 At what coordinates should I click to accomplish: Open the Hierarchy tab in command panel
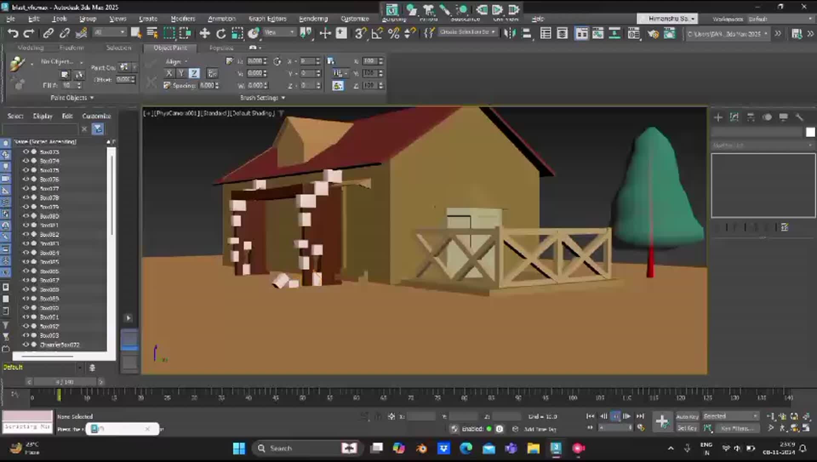[x=751, y=117]
